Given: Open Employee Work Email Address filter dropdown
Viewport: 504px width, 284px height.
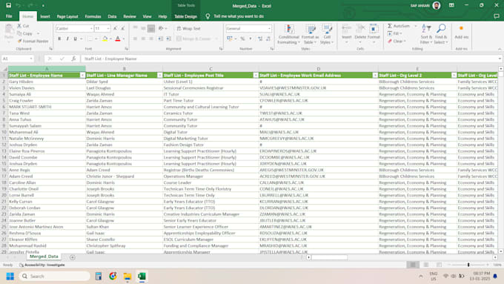Looking at the screenshot, I should point(375,75).
